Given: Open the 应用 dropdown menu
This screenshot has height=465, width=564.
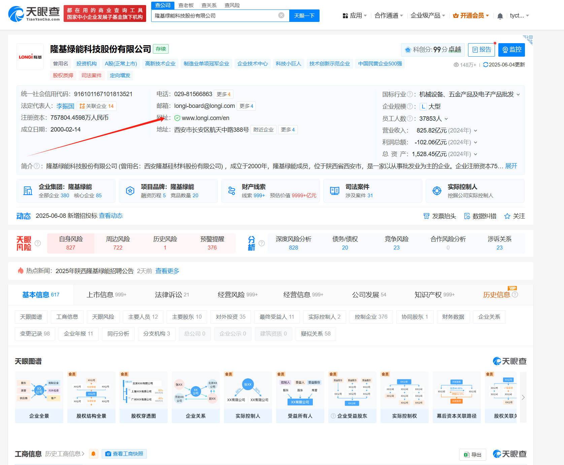Looking at the screenshot, I should point(355,16).
